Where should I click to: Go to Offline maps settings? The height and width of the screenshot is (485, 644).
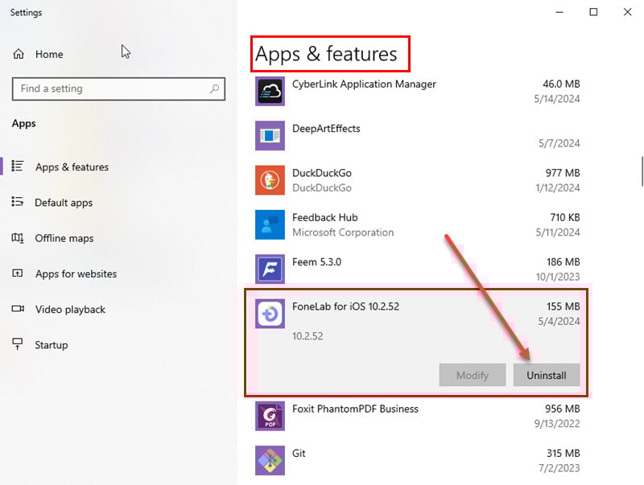64,238
